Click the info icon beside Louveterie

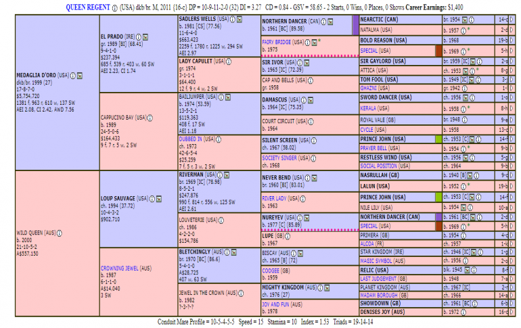click(x=221, y=220)
